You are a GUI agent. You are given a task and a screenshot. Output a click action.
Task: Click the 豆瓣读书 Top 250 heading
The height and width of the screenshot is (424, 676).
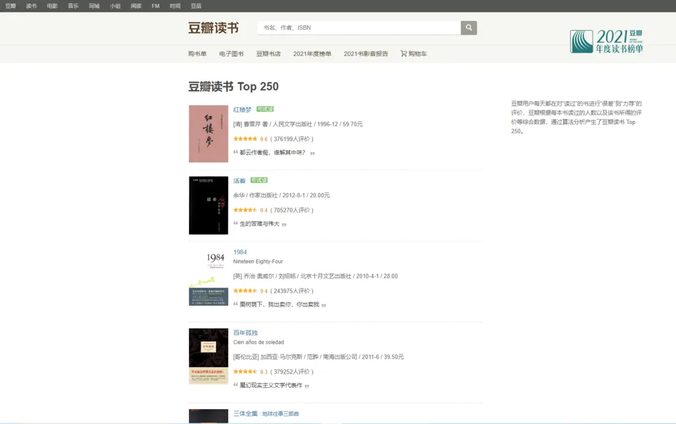point(233,87)
